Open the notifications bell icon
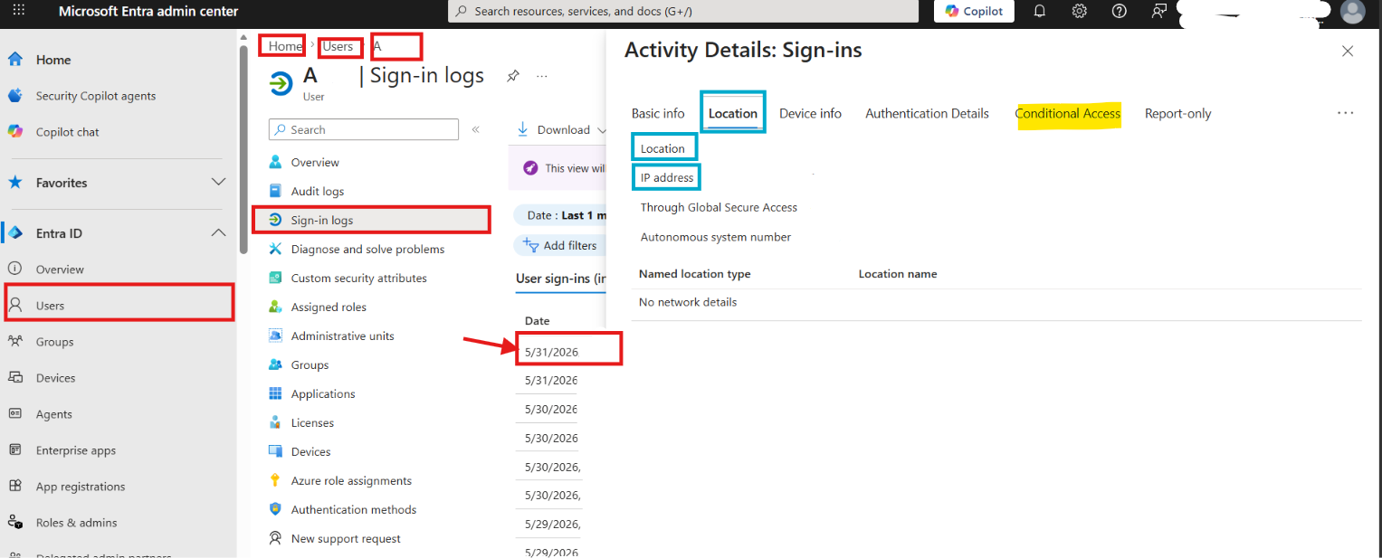 pos(1040,11)
